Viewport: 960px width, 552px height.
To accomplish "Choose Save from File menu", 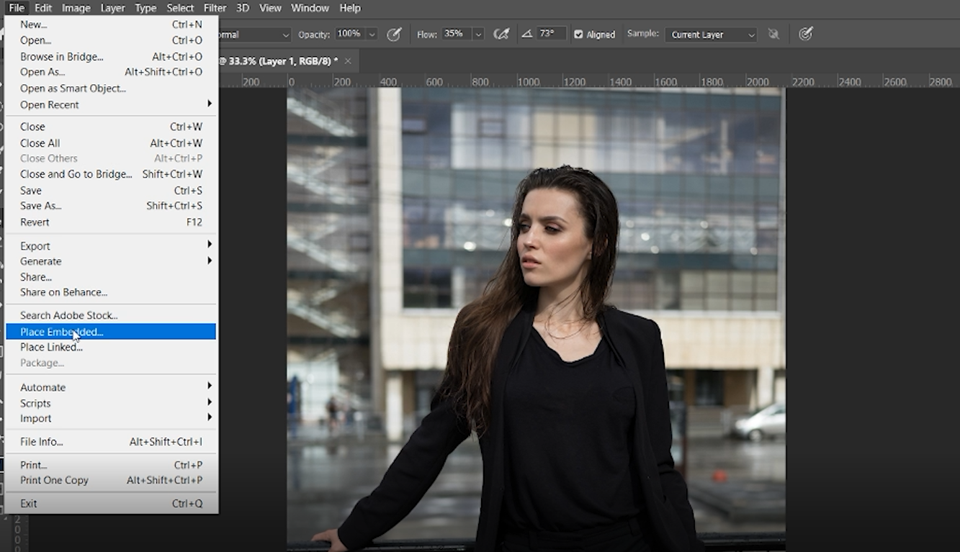I will click(x=111, y=190).
